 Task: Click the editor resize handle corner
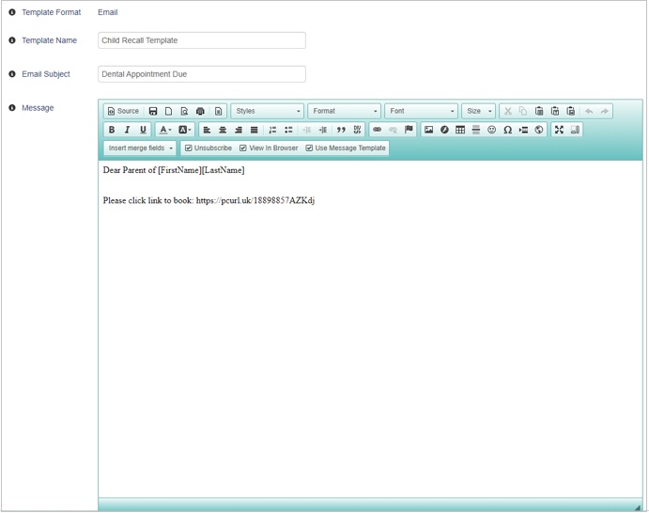638,507
